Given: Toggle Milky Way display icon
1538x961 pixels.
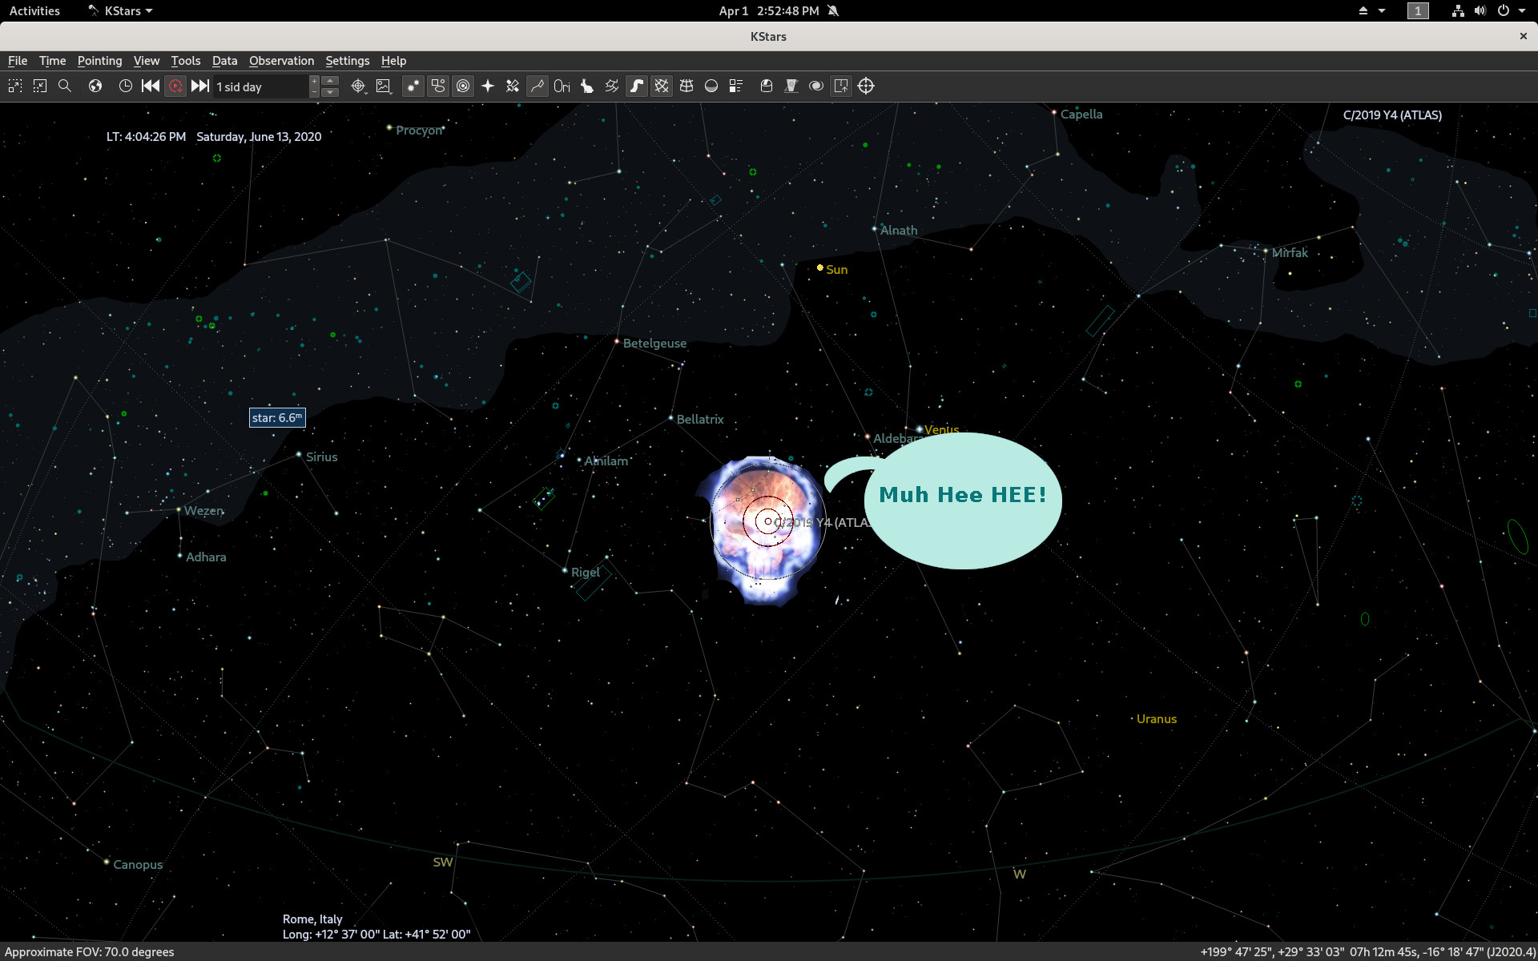Looking at the screenshot, I should [x=637, y=86].
